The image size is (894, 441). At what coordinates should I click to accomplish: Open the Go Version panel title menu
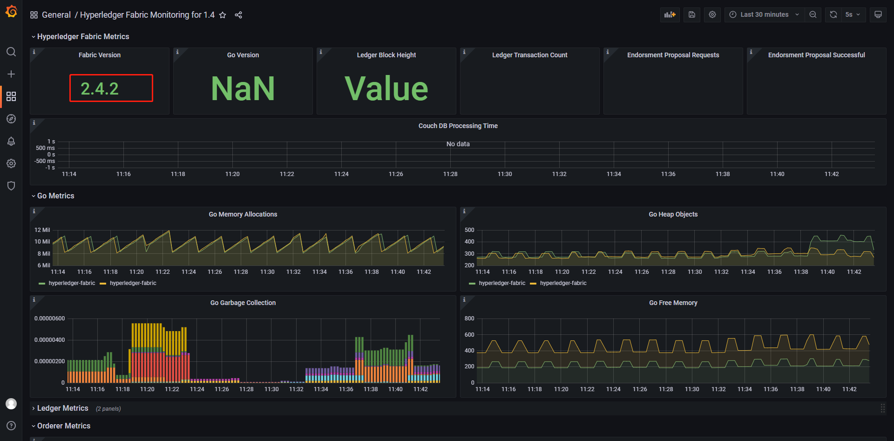pos(243,55)
